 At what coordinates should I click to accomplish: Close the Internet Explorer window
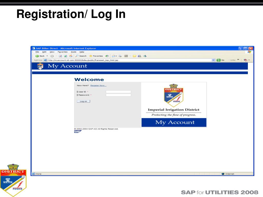click(251, 48)
